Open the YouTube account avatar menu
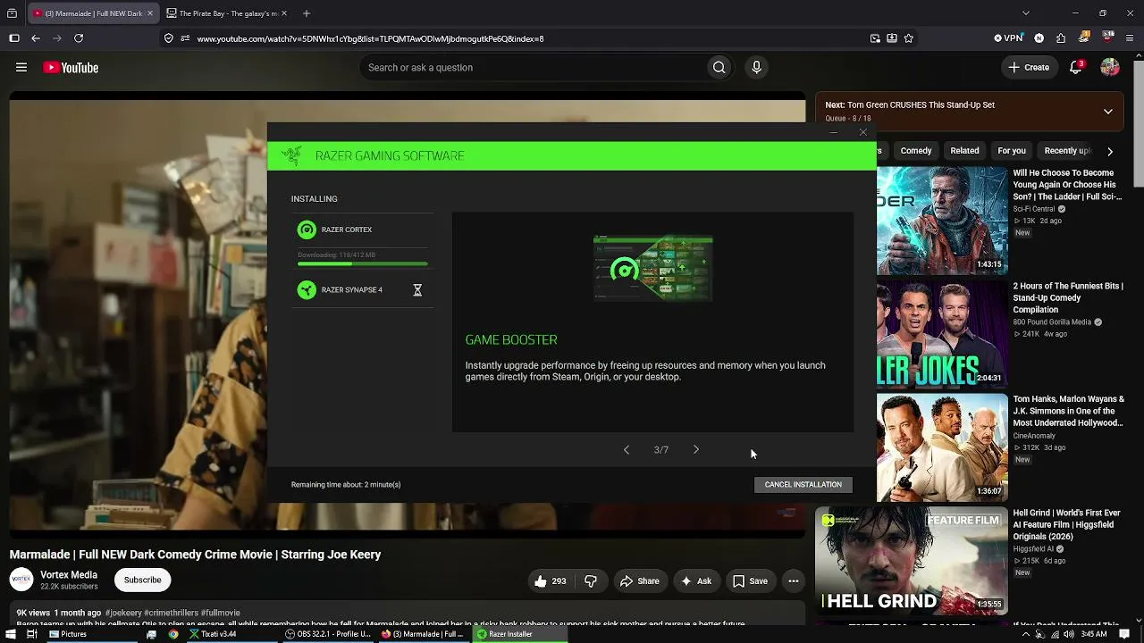Image resolution: width=1144 pixels, height=643 pixels. [x=1110, y=68]
